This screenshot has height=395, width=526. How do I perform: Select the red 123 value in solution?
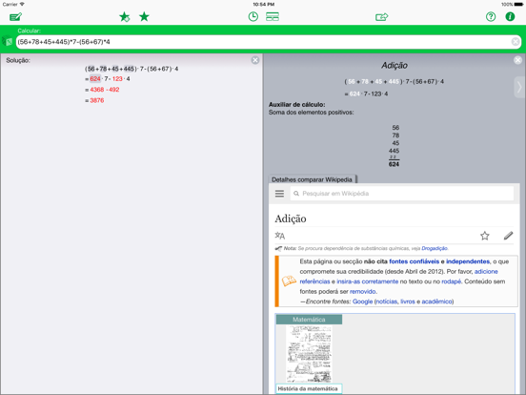click(117, 79)
